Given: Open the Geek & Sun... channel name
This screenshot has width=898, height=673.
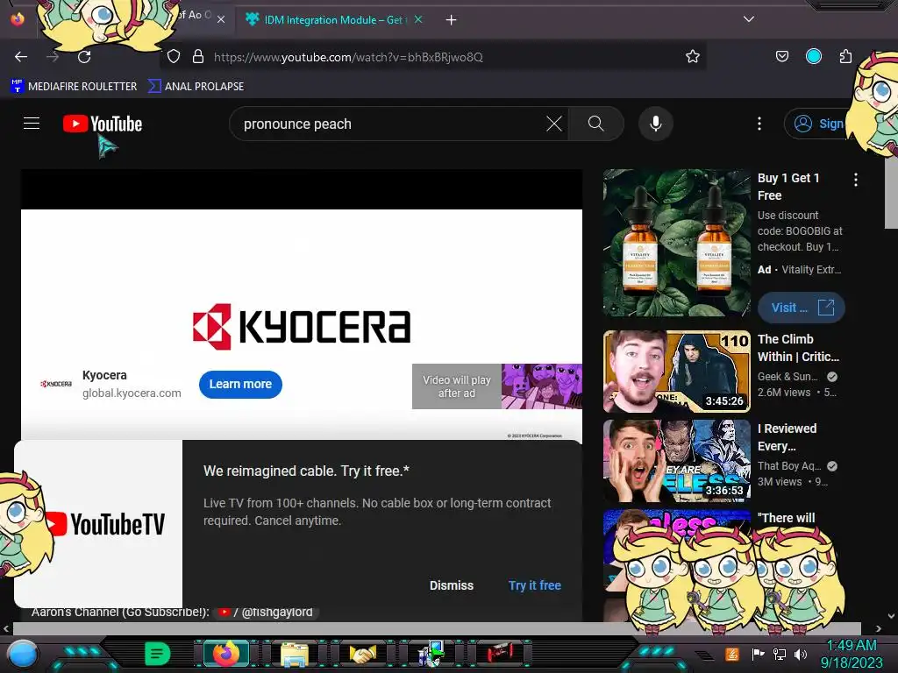Looking at the screenshot, I should (788, 377).
